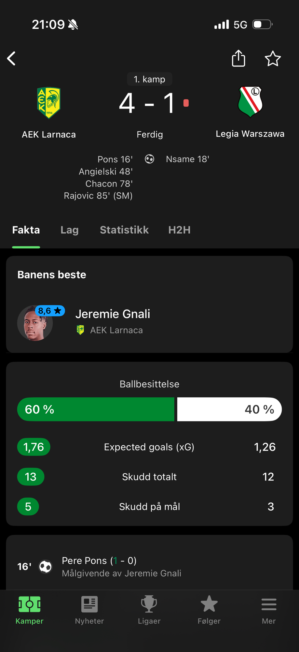Viewport: 299px width, 652px height.
Task: Open the AEK Larnaca team crest
Action: tap(49, 103)
